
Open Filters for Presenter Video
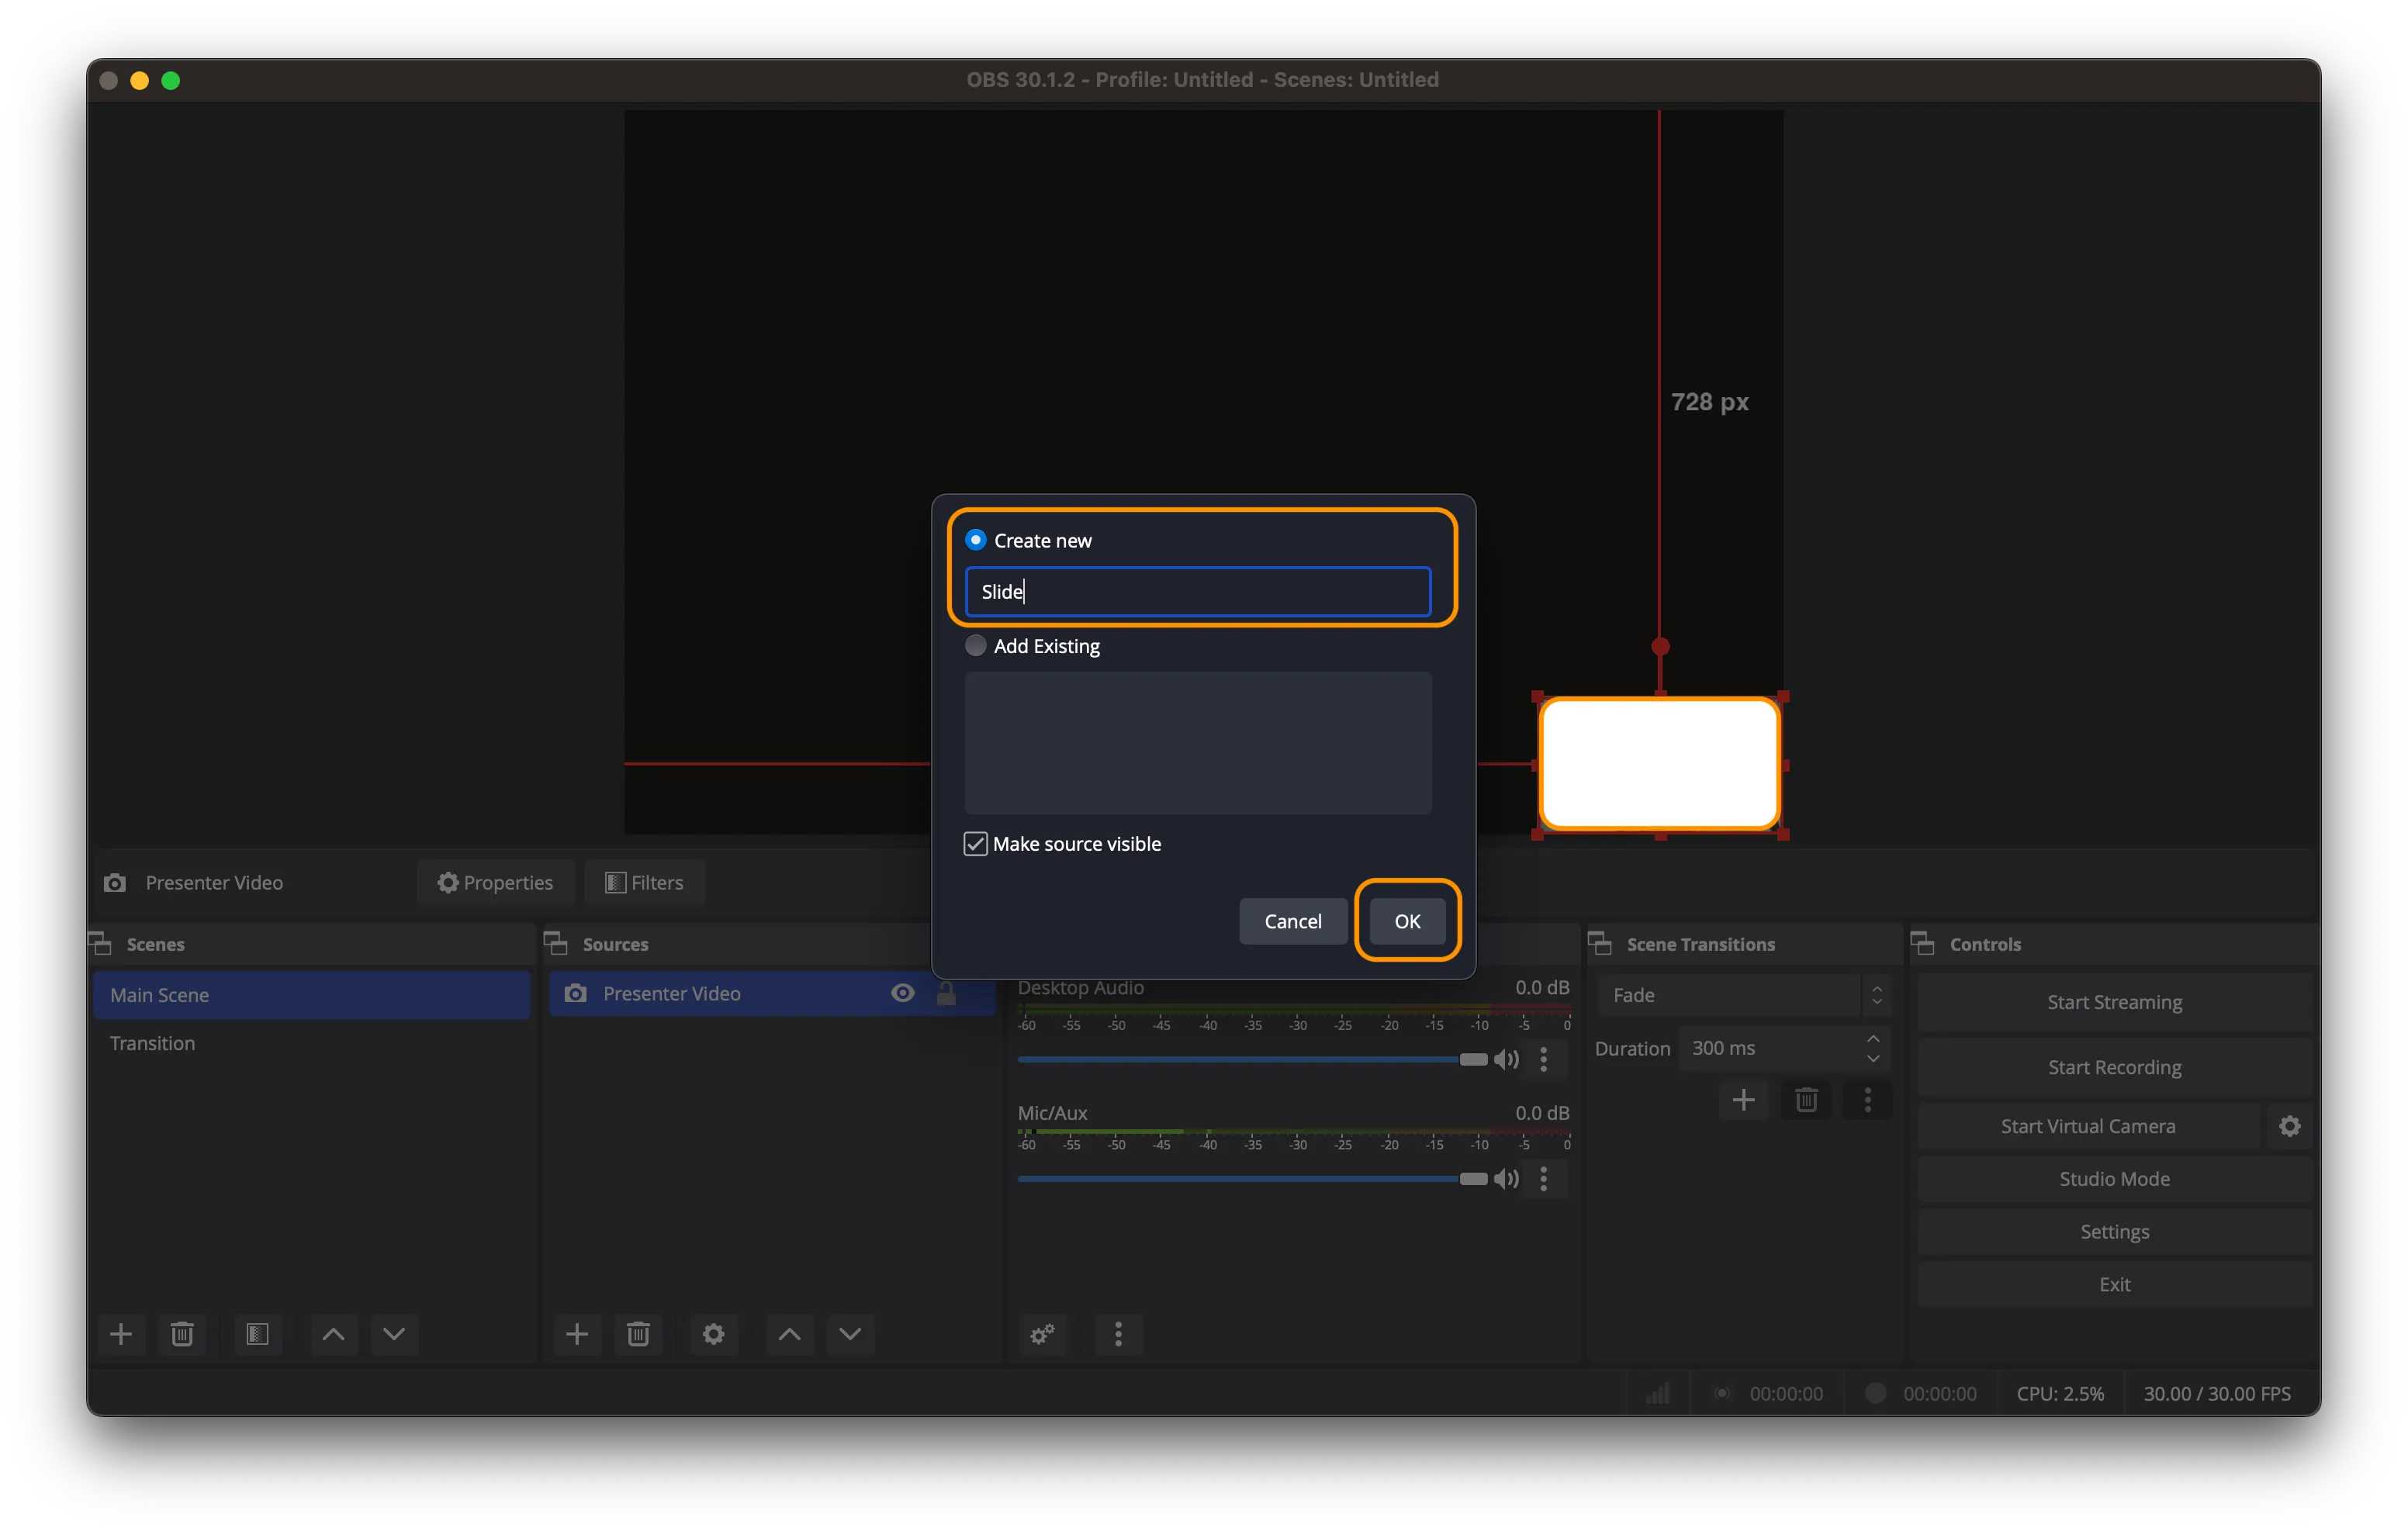[x=645, y=882]
